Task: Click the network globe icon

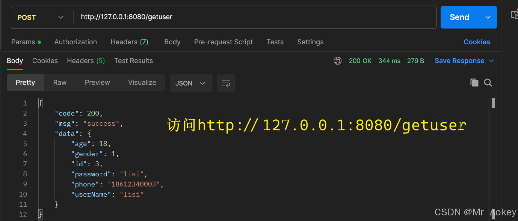Action: [x=338, y=61]
